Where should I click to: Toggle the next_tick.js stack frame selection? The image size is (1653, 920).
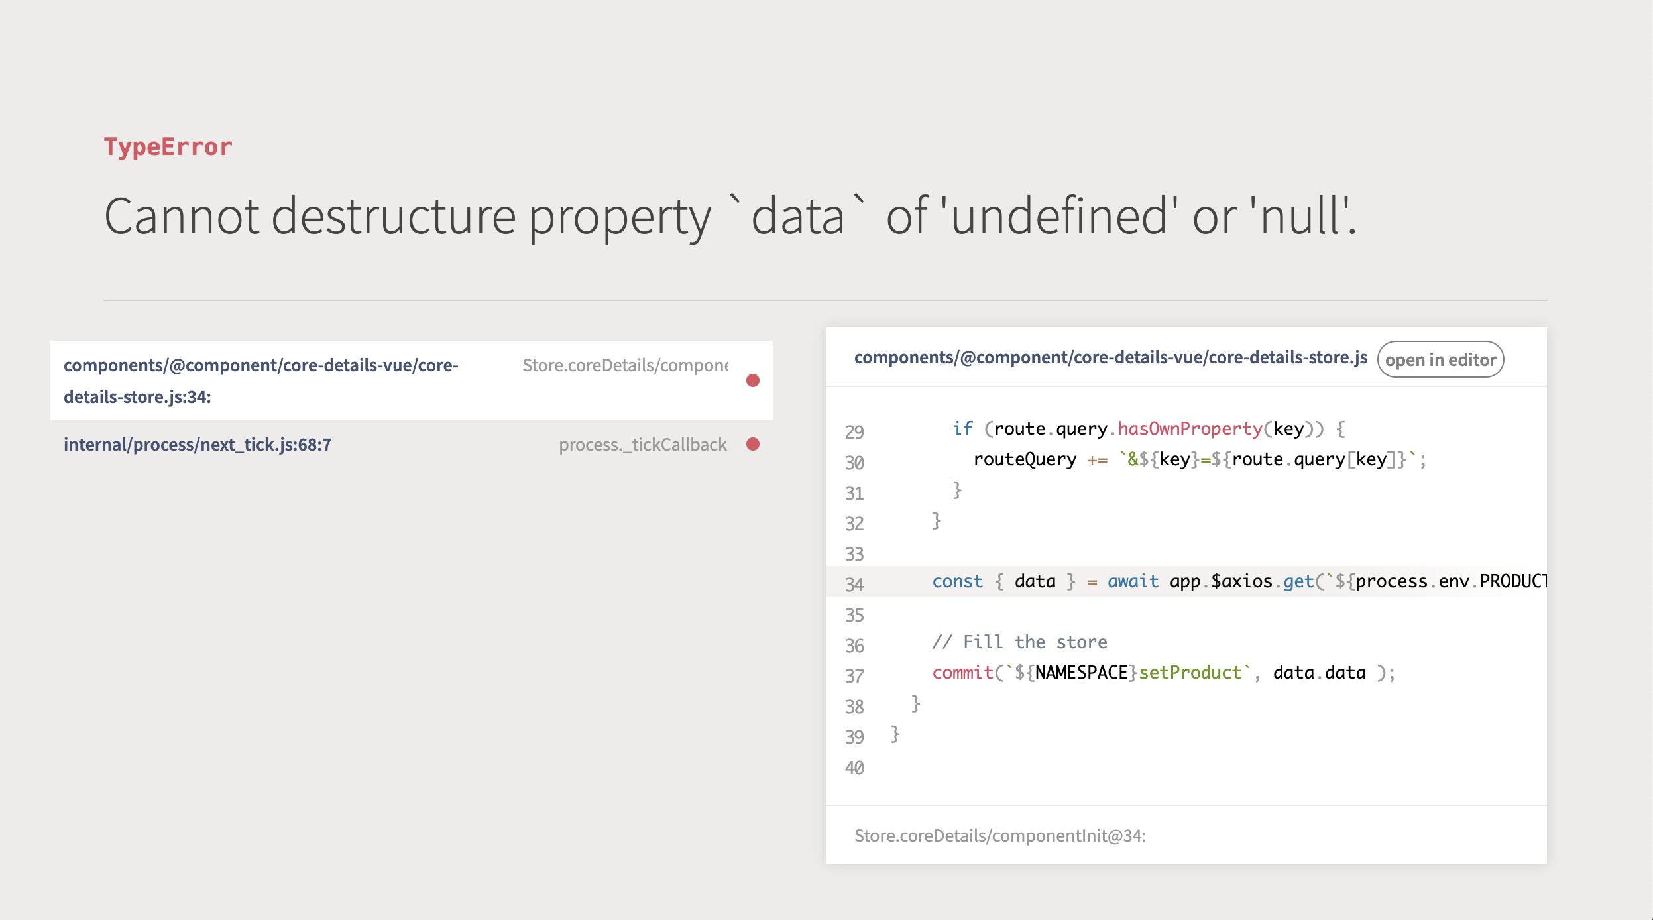pyautogui.click(x=411, y=445)
